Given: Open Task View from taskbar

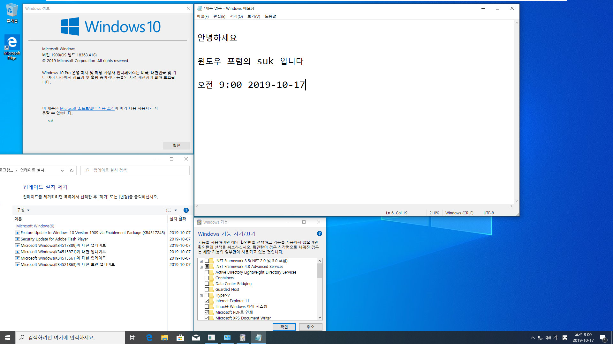Looking at the screenshot, I should click(x=133, y=338).
